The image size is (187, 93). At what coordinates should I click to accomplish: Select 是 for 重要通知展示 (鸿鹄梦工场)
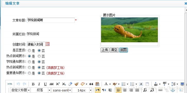(x=29, y=73)
